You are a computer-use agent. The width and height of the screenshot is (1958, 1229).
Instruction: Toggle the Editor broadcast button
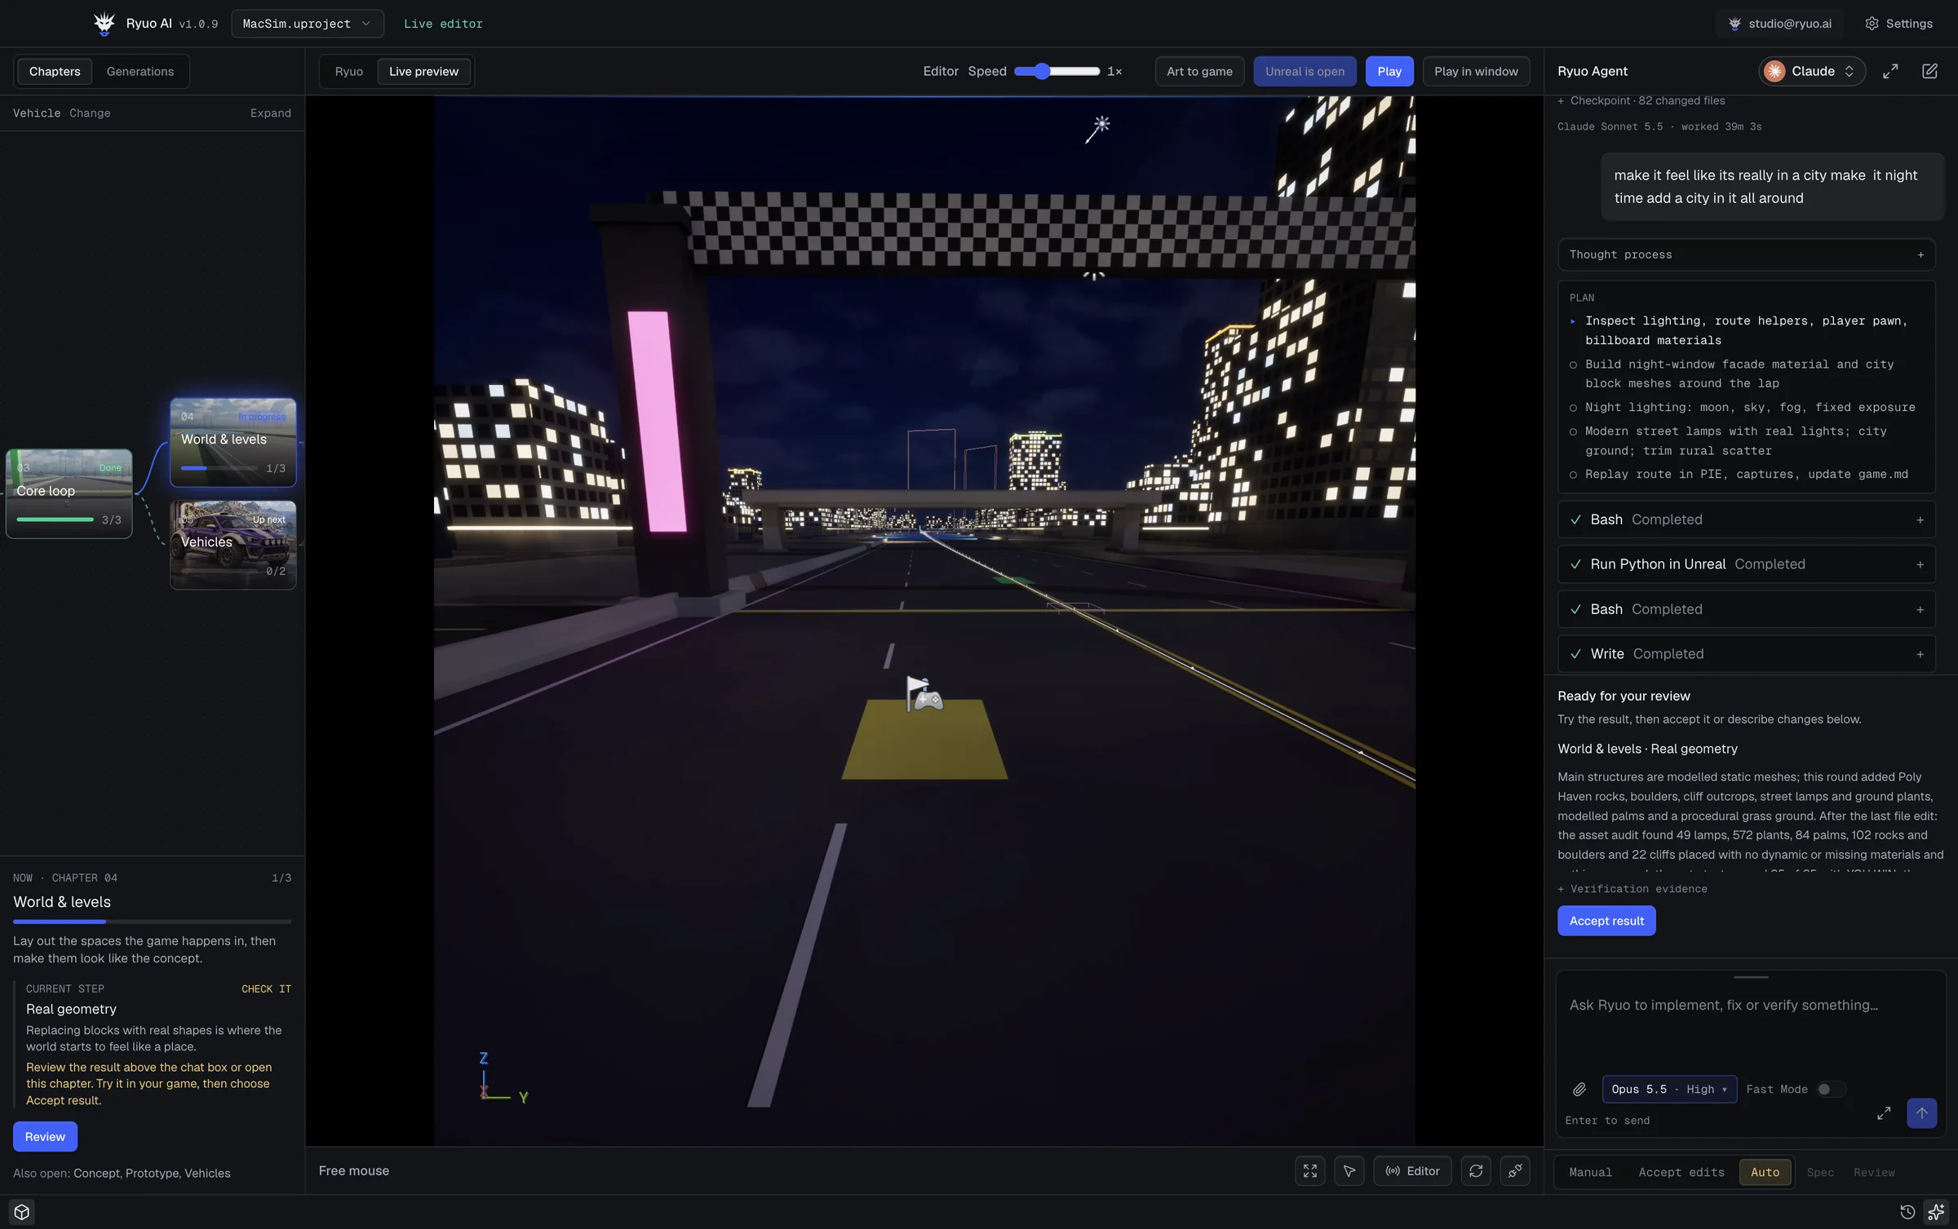tap(1412, 1171)
